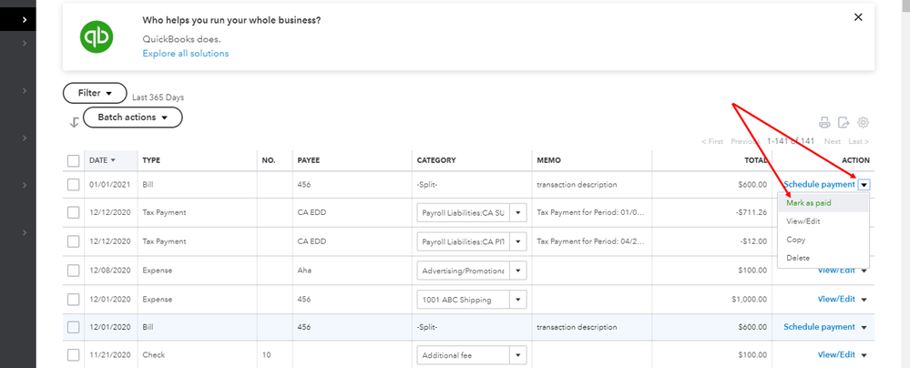The width and height of the screenshot is (910, 368).
Task: Check the box for the 01/01/2021 Bill
Action: (74, 184)
